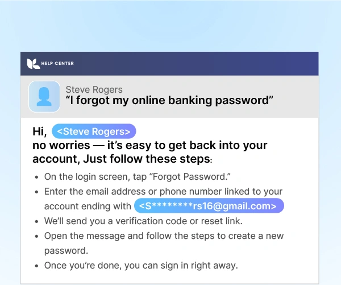Click the bullet point before "Once you're done"
This screenshot has width=341, height=285.
[37, 266]
